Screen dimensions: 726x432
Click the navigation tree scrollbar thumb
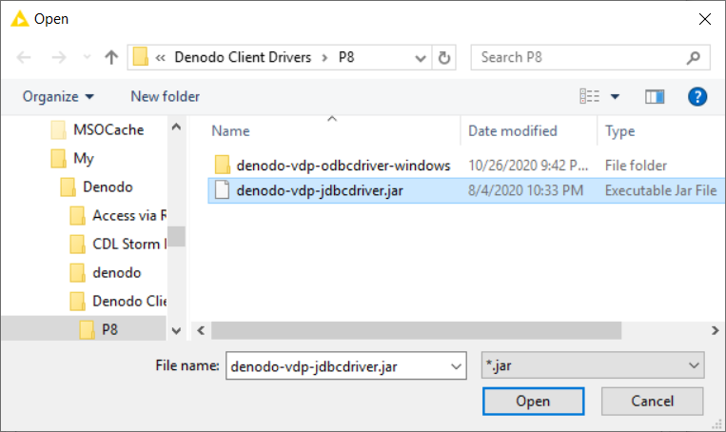176,237
